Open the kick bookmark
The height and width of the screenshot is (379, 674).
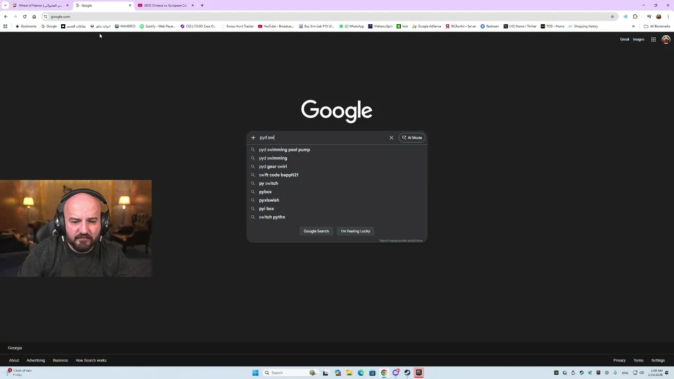(x=402, y=26)
